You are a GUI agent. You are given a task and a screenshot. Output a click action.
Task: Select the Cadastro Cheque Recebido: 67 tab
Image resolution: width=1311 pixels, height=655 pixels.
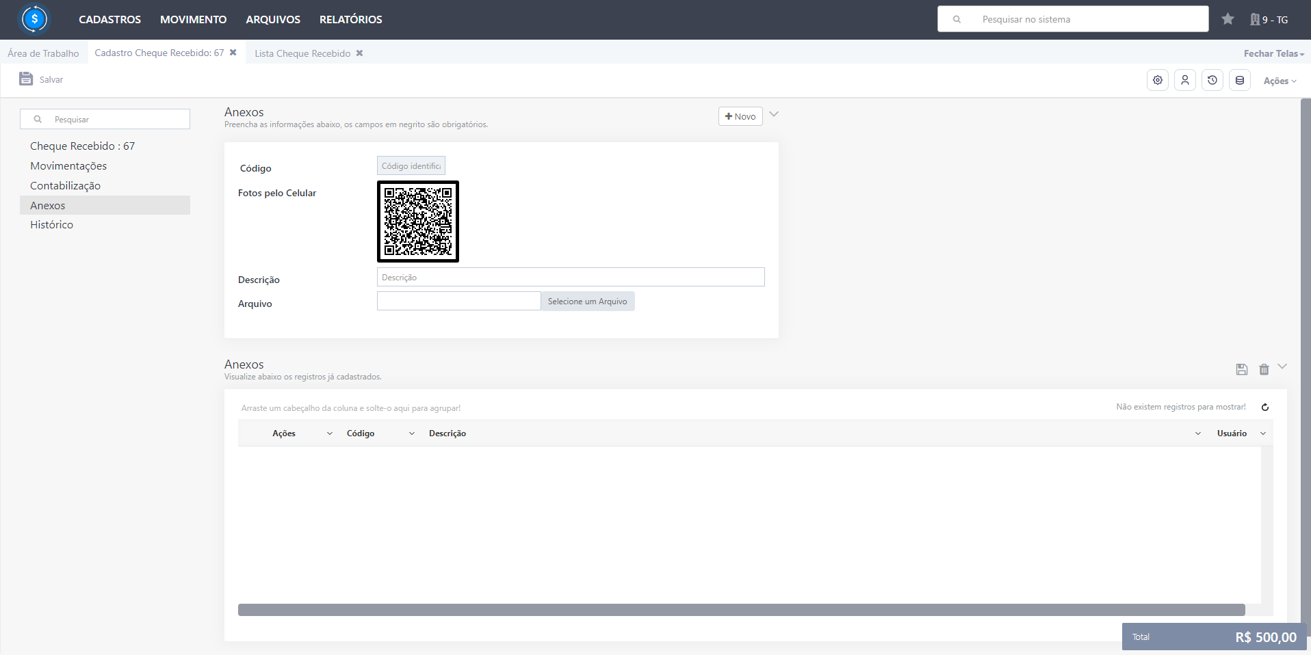pyautogui.click(x=159, y=53)
